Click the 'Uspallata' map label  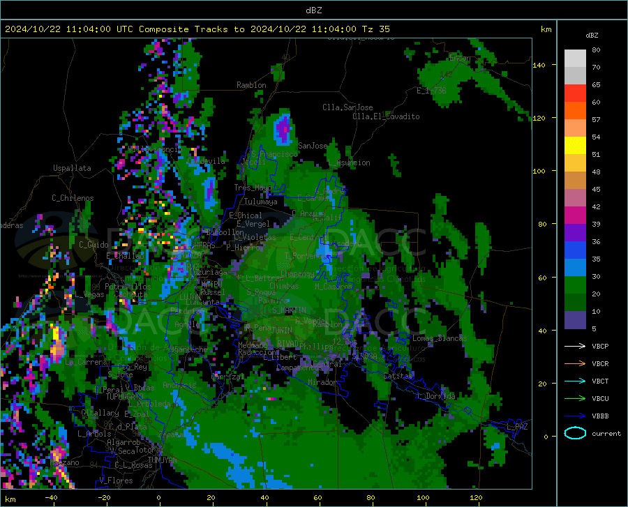point(72,169)
